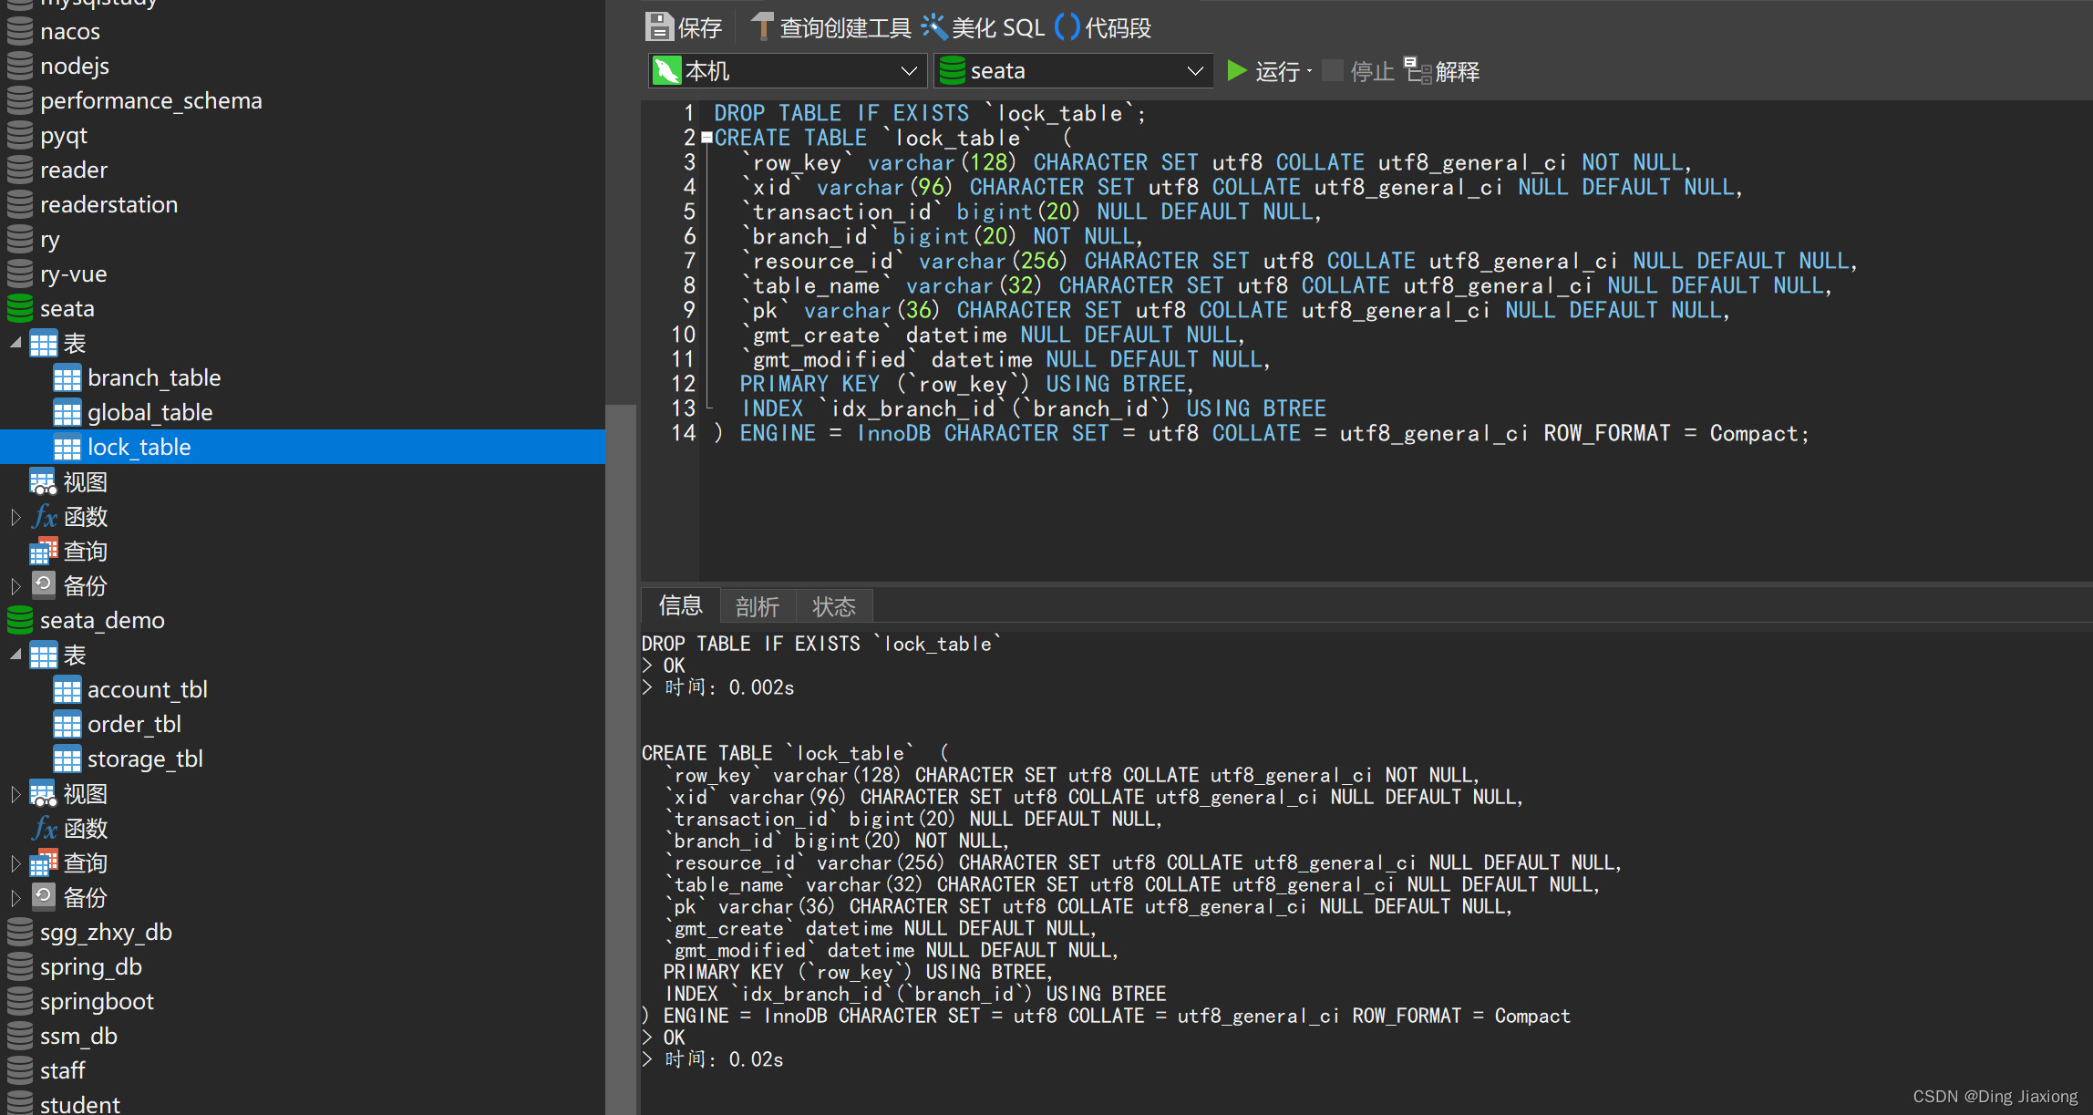The height and width of the screenshot is (1115, 2093).
Task: Select the nacos database icon
Action: pyautogui.click(x=20, y=32)
